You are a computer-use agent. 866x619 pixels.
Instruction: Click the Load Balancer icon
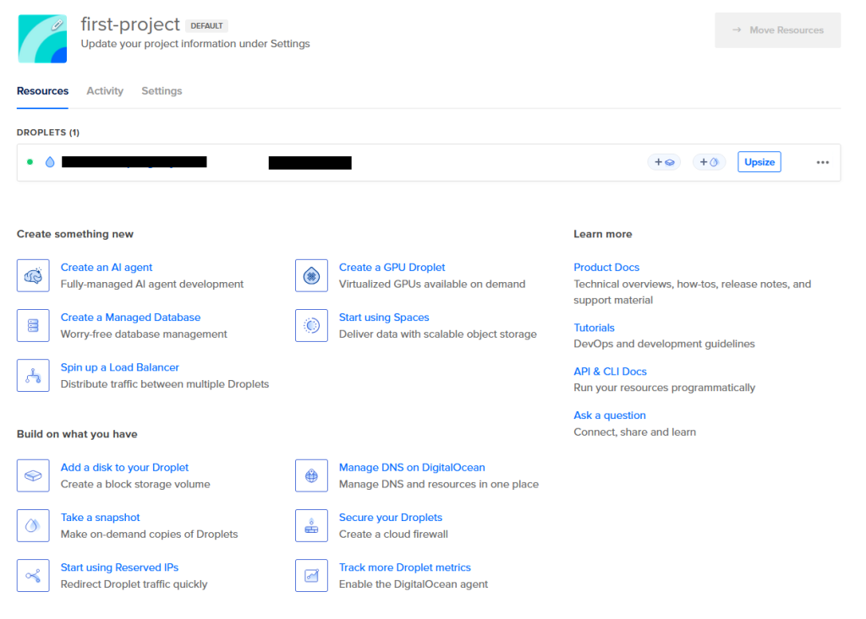point(33,375)
